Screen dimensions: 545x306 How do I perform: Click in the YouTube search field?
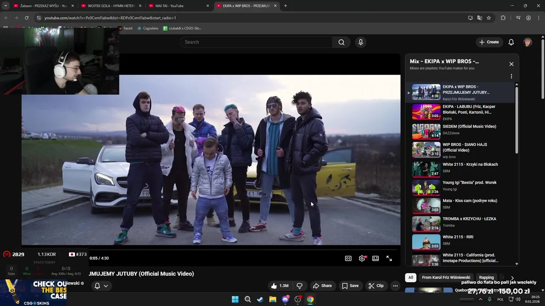[256, 42]
